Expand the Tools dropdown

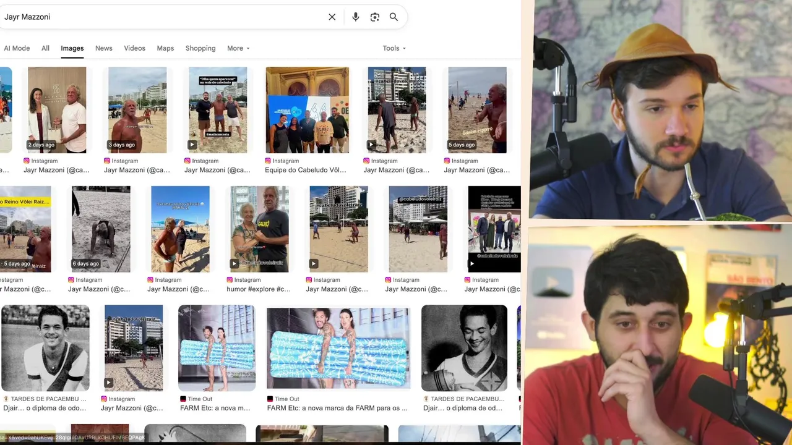(x=394, y=48)
